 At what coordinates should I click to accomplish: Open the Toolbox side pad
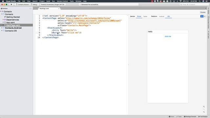209,11
